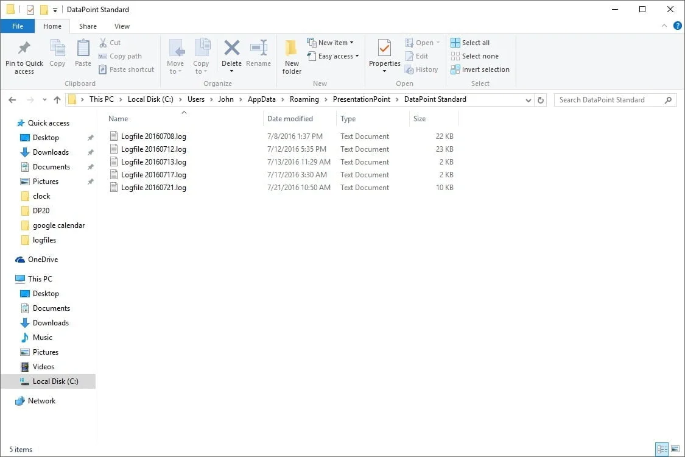Open Properties from the ribbon

[x=384, y=56]
